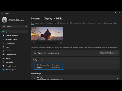Open Windows Update settings label
Image resolution: width=122 pixels, height=91 pixels.
pos(11,70)
